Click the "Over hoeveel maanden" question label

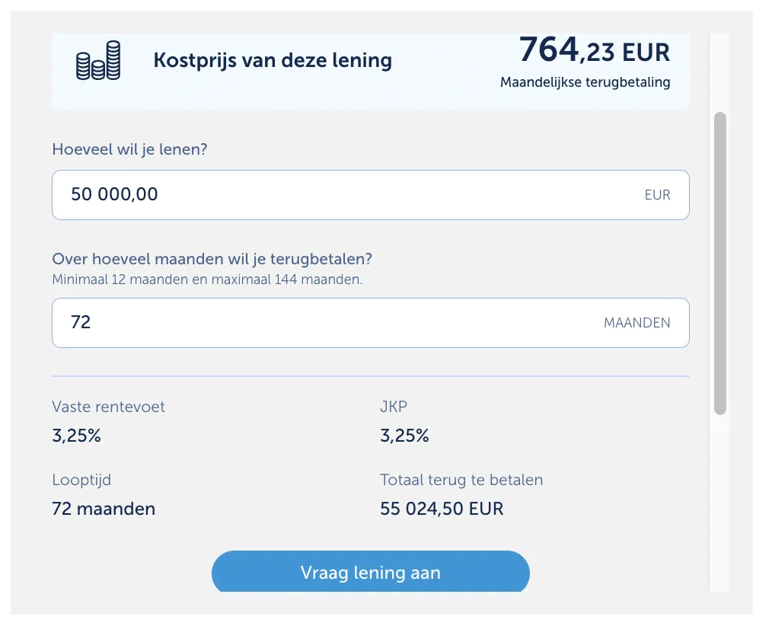(212, 259)
